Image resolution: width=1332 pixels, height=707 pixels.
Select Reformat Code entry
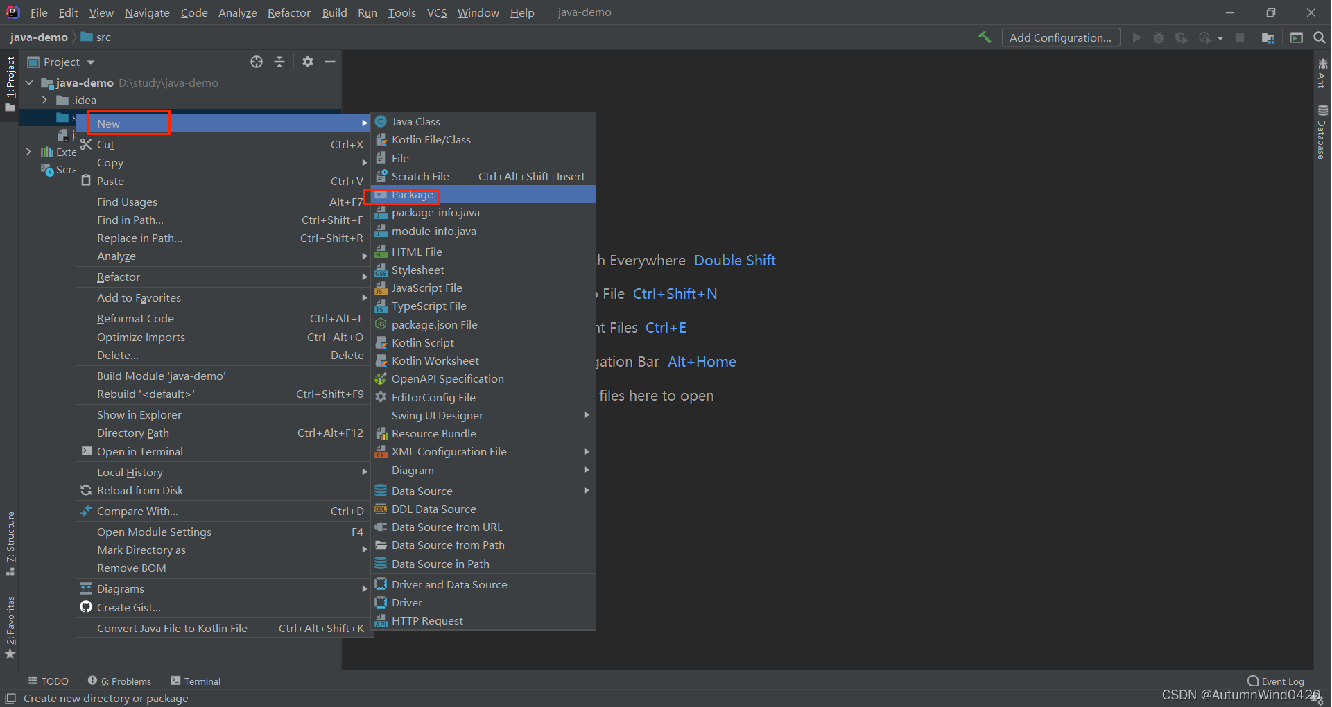pyautogui.click(x=223, y=318)
